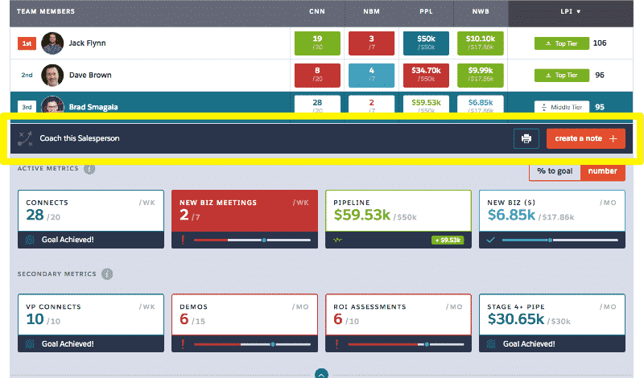644x378 pixels.
Task: Switch metrics view to % to goal
Action: pos(555,171)
